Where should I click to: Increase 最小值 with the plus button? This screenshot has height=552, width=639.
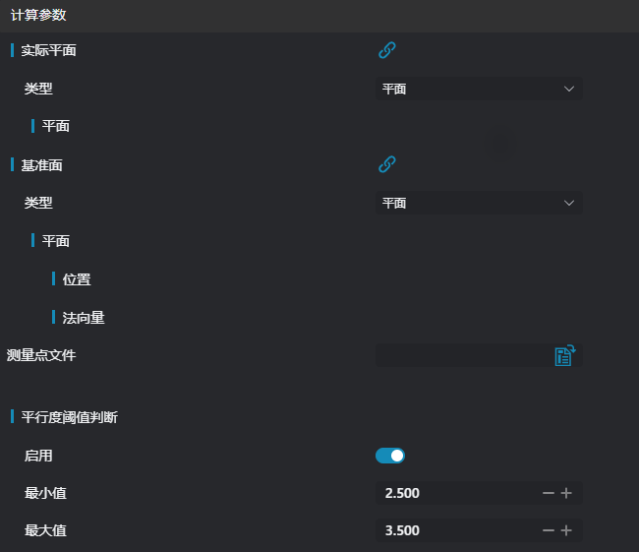click(566, 493)
